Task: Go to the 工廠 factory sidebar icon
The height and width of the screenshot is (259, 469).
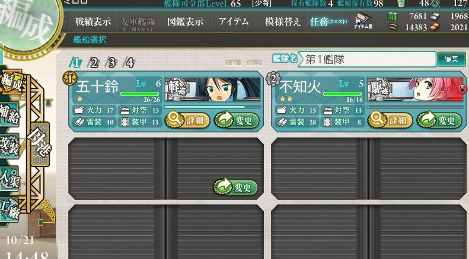Action: tap(10, 210)
